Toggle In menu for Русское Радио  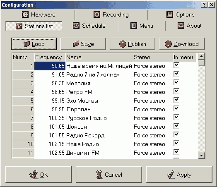[176, 117]
